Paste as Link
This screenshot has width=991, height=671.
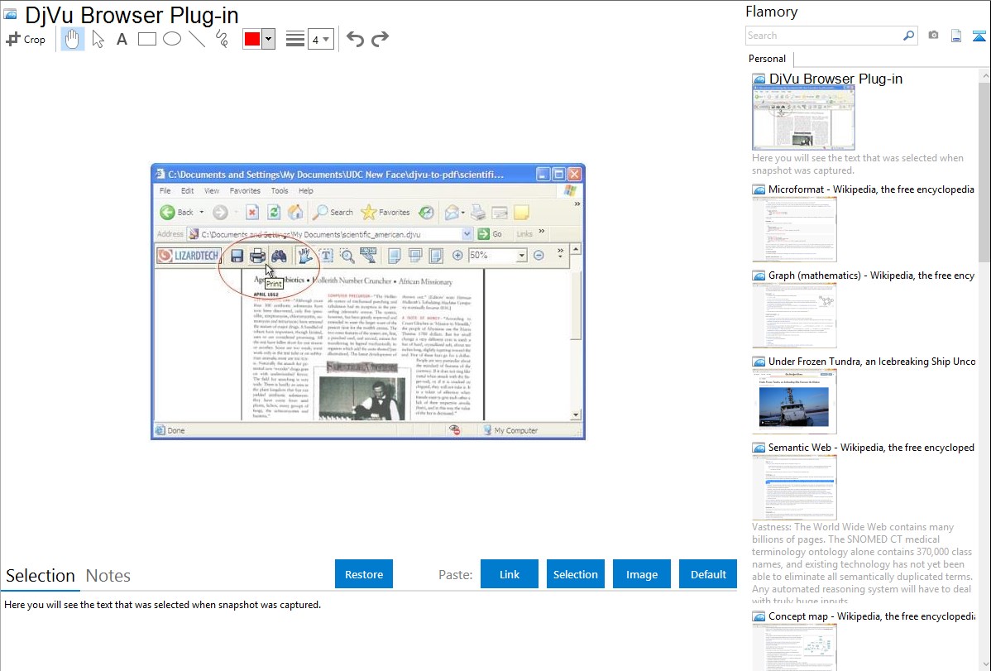[x=510, y=574]
